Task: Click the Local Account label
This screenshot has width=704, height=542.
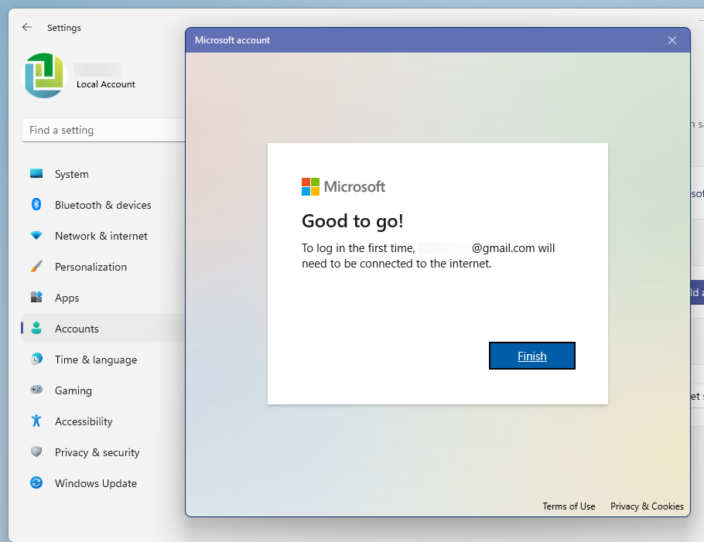Action: 105,84
